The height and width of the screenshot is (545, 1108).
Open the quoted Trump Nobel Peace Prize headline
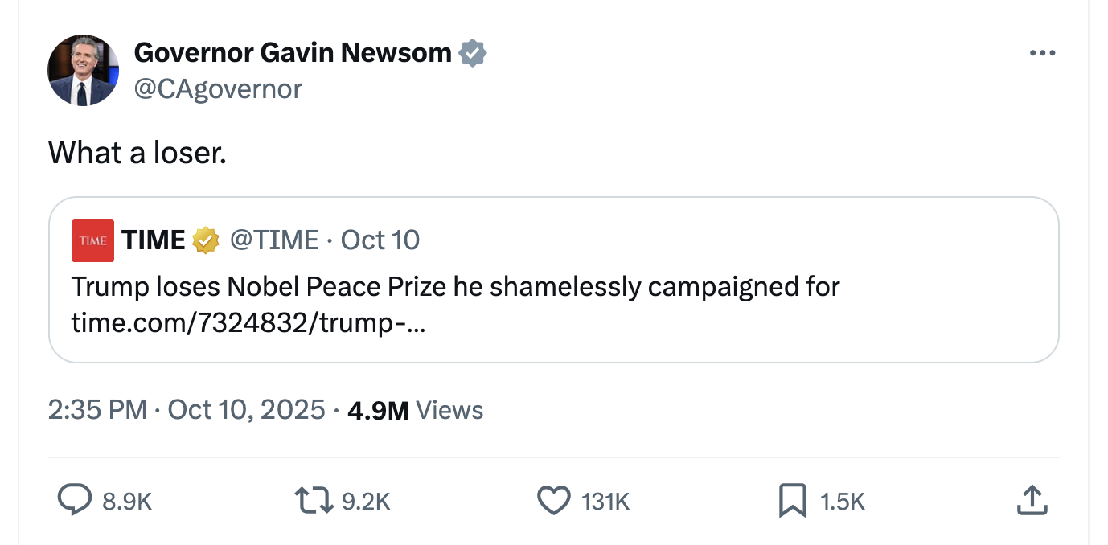(x=455, y=286)
